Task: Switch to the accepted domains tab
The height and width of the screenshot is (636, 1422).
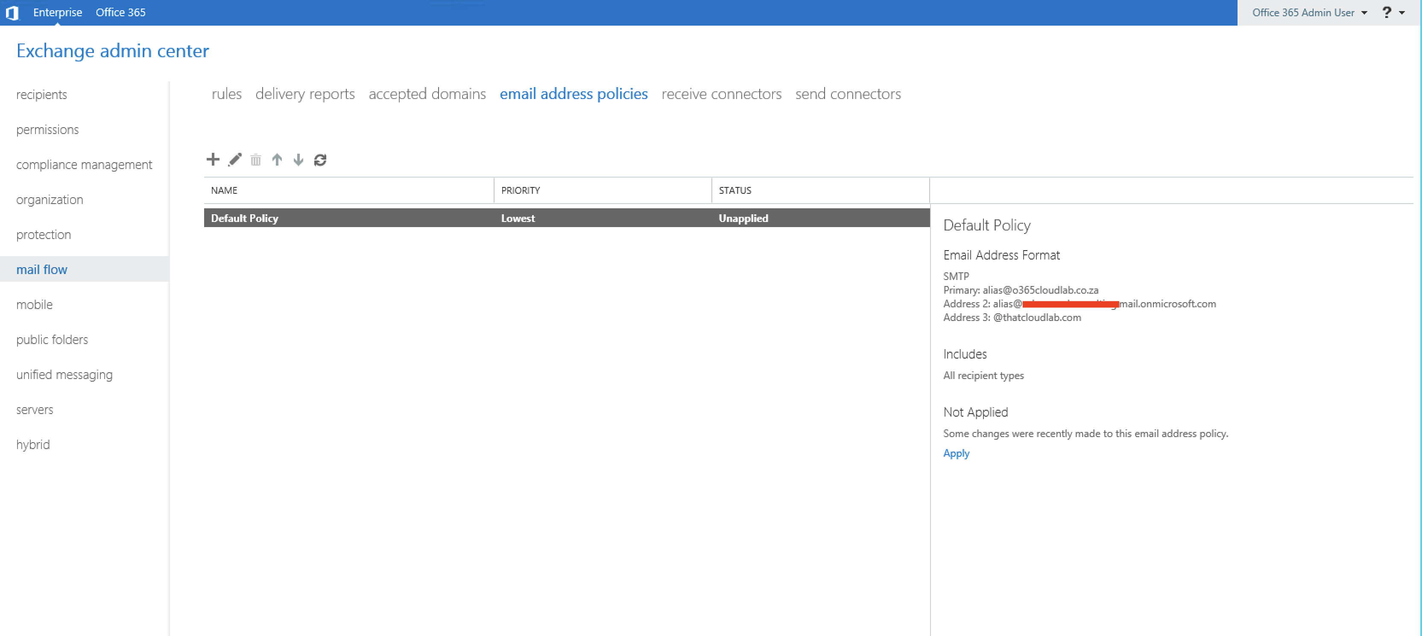Action: 427,94
